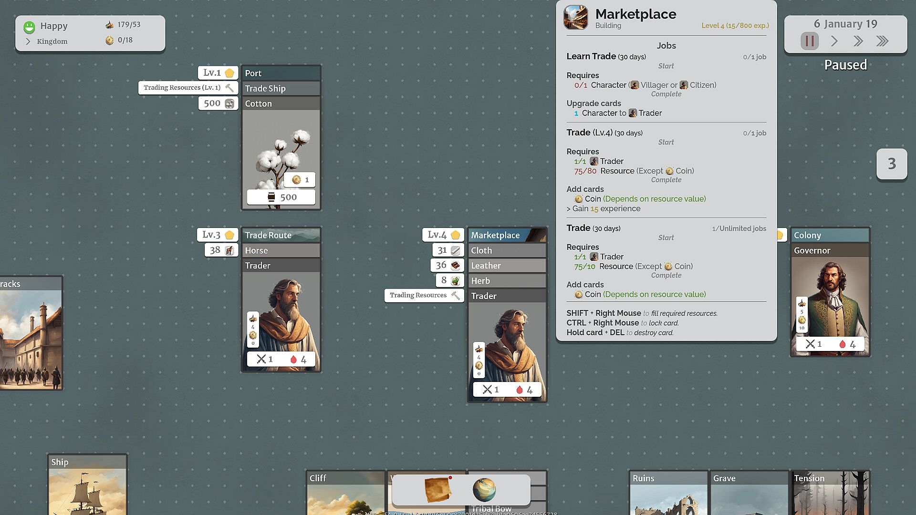Open the parchment map icon

coord(437,490)
